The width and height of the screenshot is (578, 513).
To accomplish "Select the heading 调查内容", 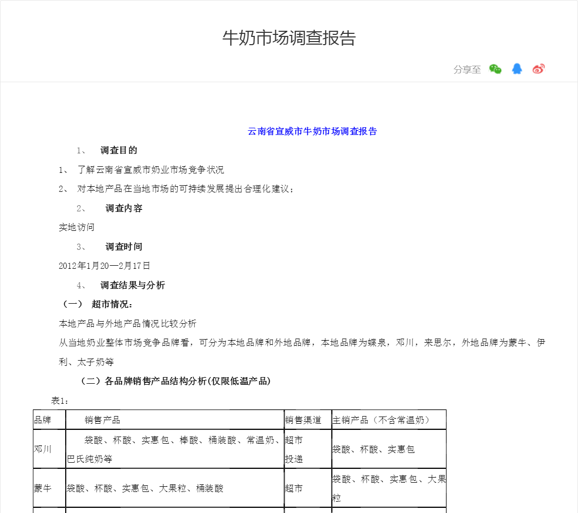I will point(124,208).
